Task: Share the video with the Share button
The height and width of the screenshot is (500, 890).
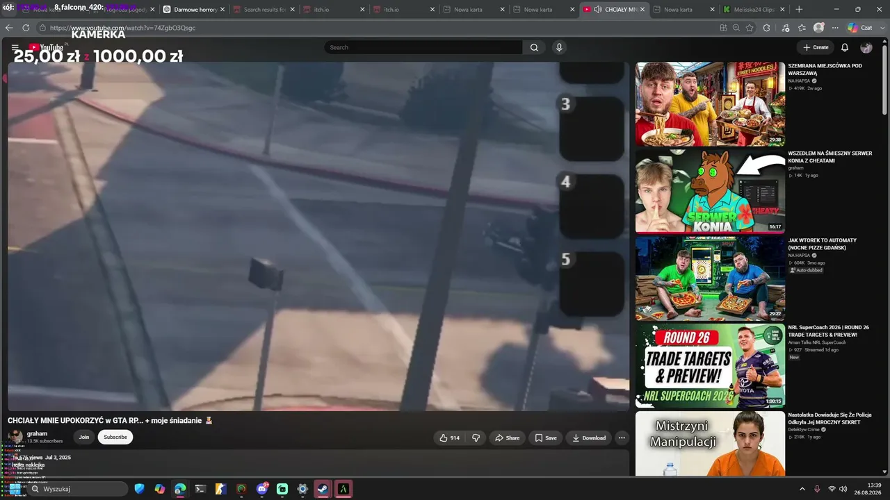Action: click(x=507, y=437)
